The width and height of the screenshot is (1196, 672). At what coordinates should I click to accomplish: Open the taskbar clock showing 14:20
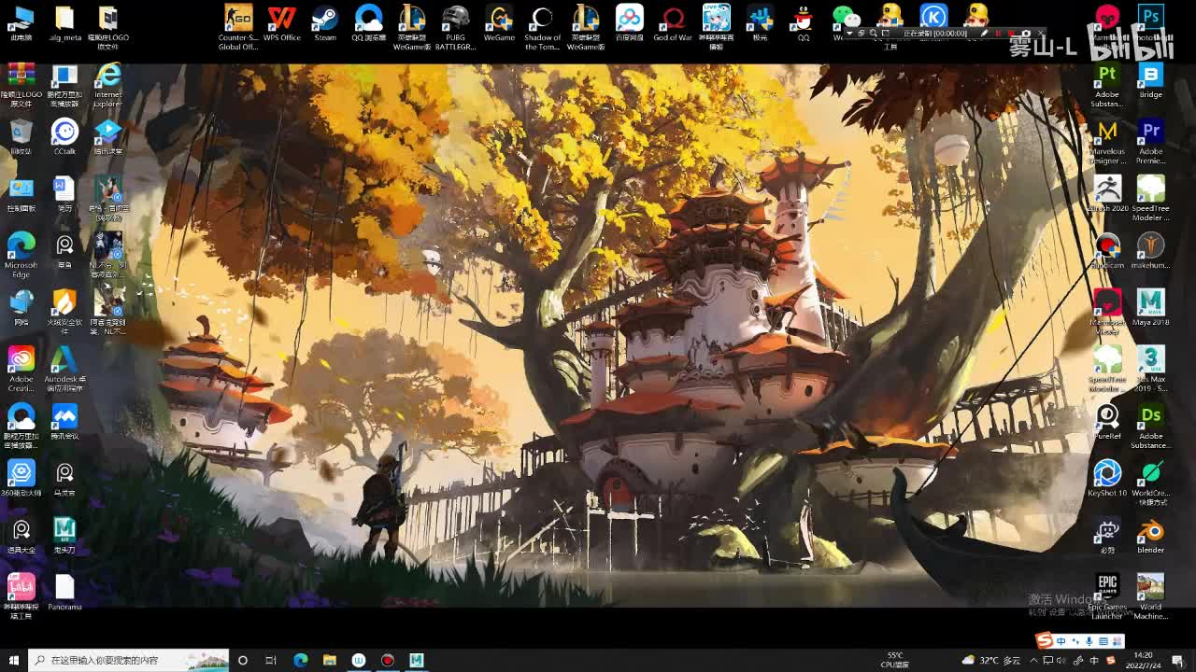[1143, 660]
